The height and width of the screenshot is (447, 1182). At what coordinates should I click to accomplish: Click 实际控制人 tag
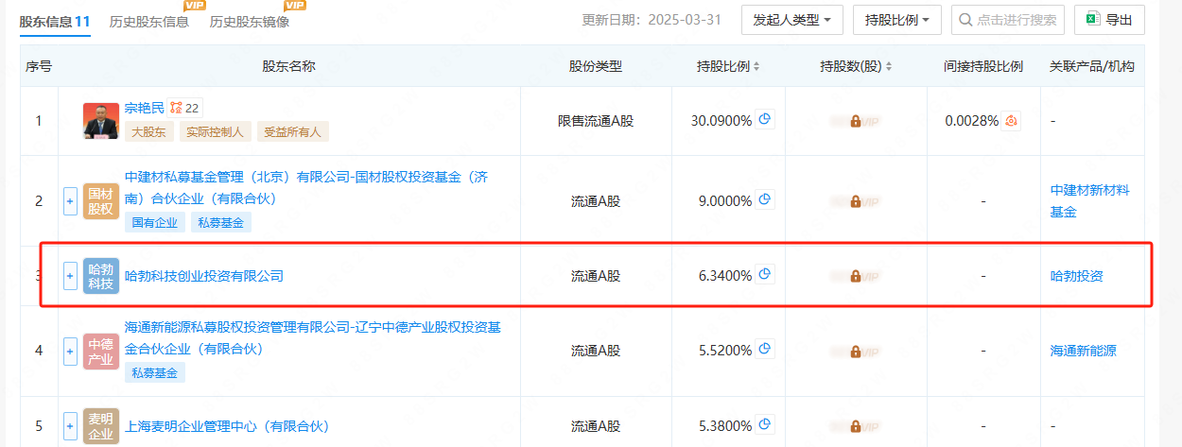(216, 132)
